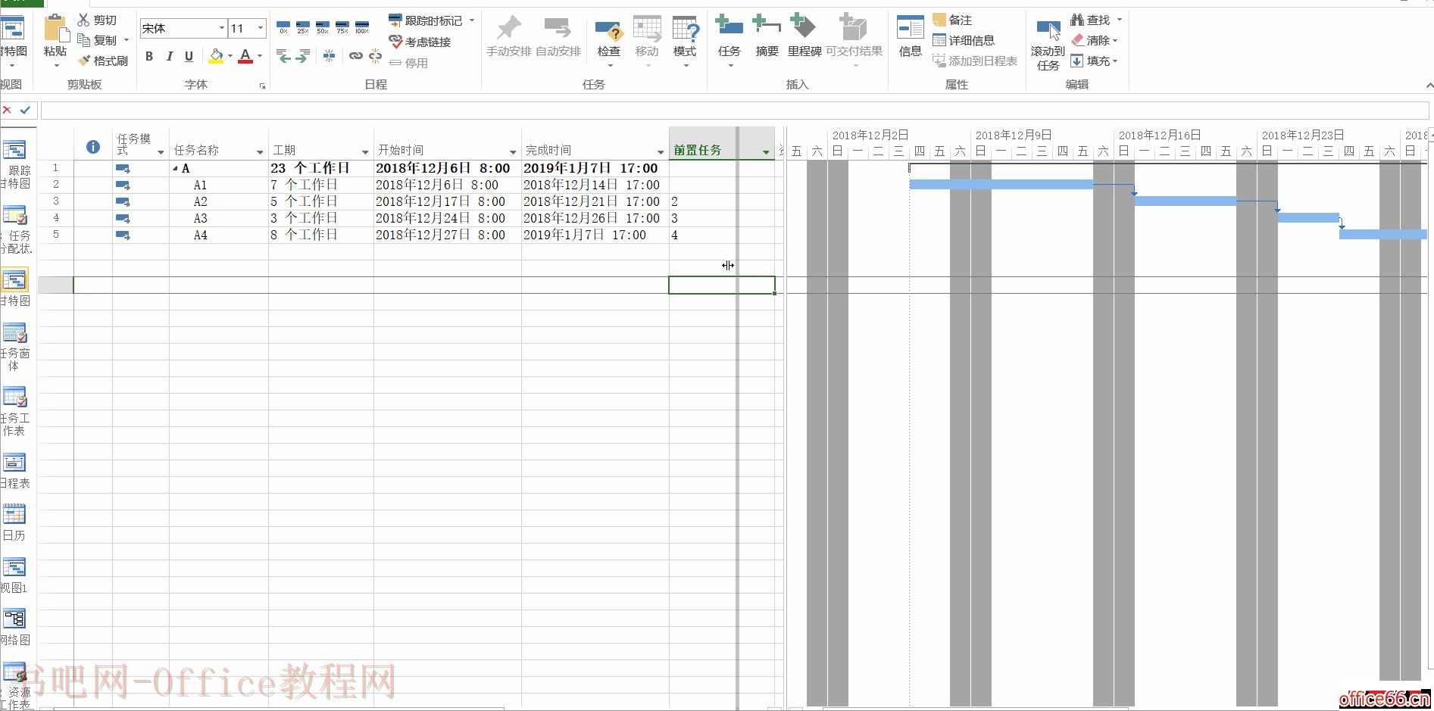1434x711 pixels.
Task: Click Manually Schedule (手动安排) pin
Action: (x=508, y=36)
